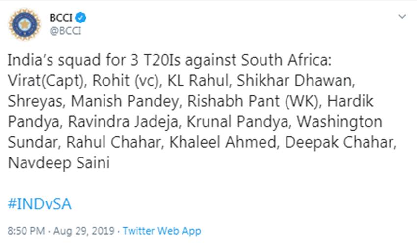This screenshot has width=417, height=246.
Task: Open the tweet options chevron menu
Action: click(x=402, y=17)
